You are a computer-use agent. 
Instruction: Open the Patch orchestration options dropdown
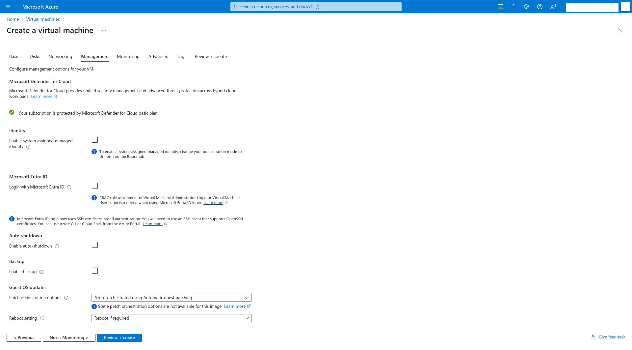[171, 298]
